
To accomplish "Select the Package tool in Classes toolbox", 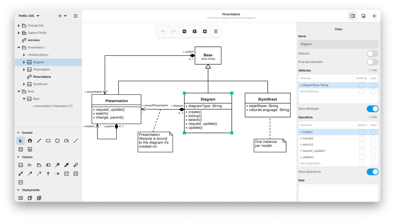I will click(x=39, y=165).
